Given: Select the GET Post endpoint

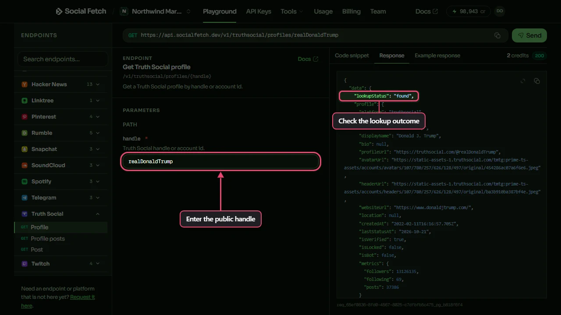Looking at the screenshot, I should [61, 249].
